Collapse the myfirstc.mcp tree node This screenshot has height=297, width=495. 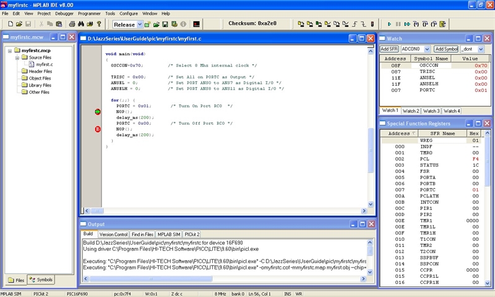10,51
